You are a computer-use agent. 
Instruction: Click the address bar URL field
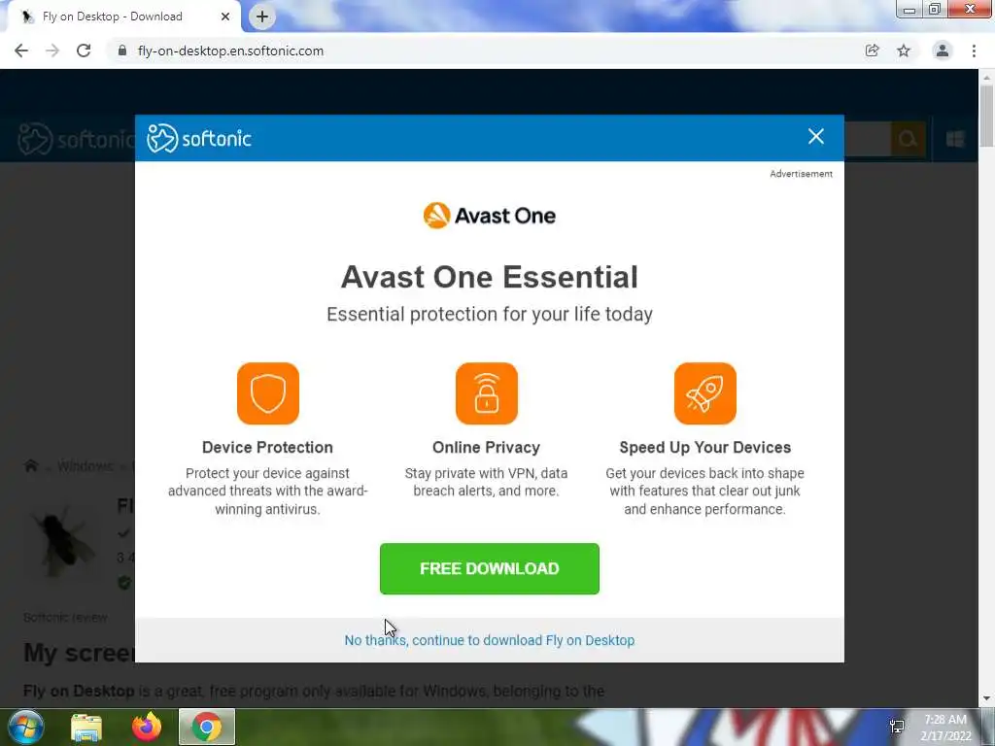[482, 51]
